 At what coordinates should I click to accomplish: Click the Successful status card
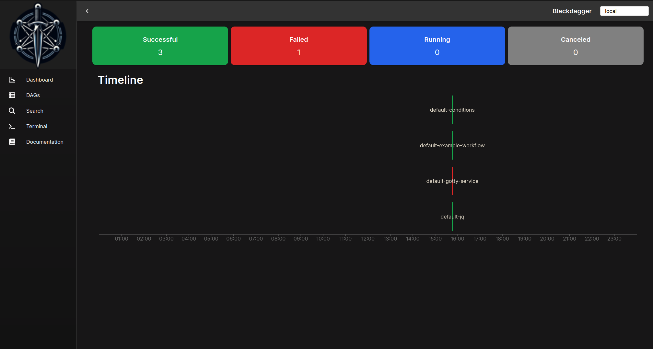(x=160, y=46)
